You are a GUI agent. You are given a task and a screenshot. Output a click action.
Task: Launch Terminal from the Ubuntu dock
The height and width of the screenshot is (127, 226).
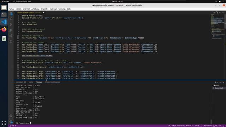pos(4,14)
